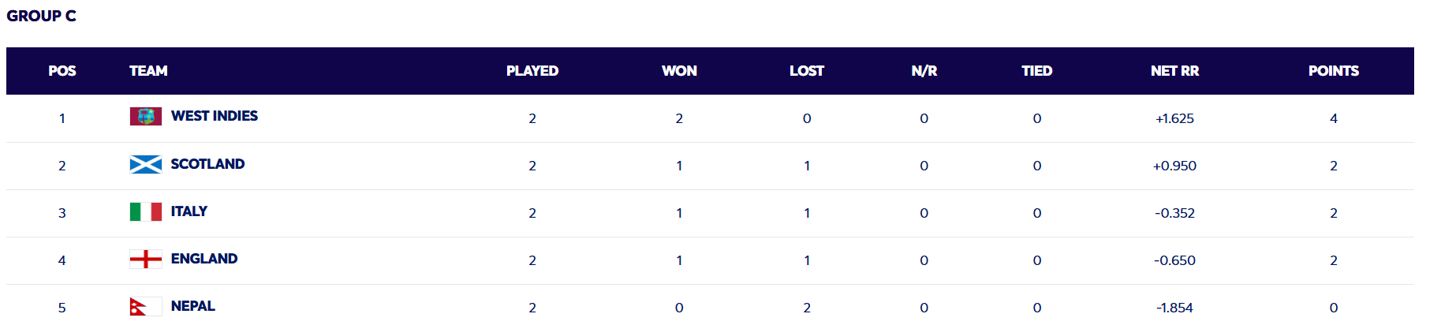Click the Scotland flag icon

pos(146,164)
